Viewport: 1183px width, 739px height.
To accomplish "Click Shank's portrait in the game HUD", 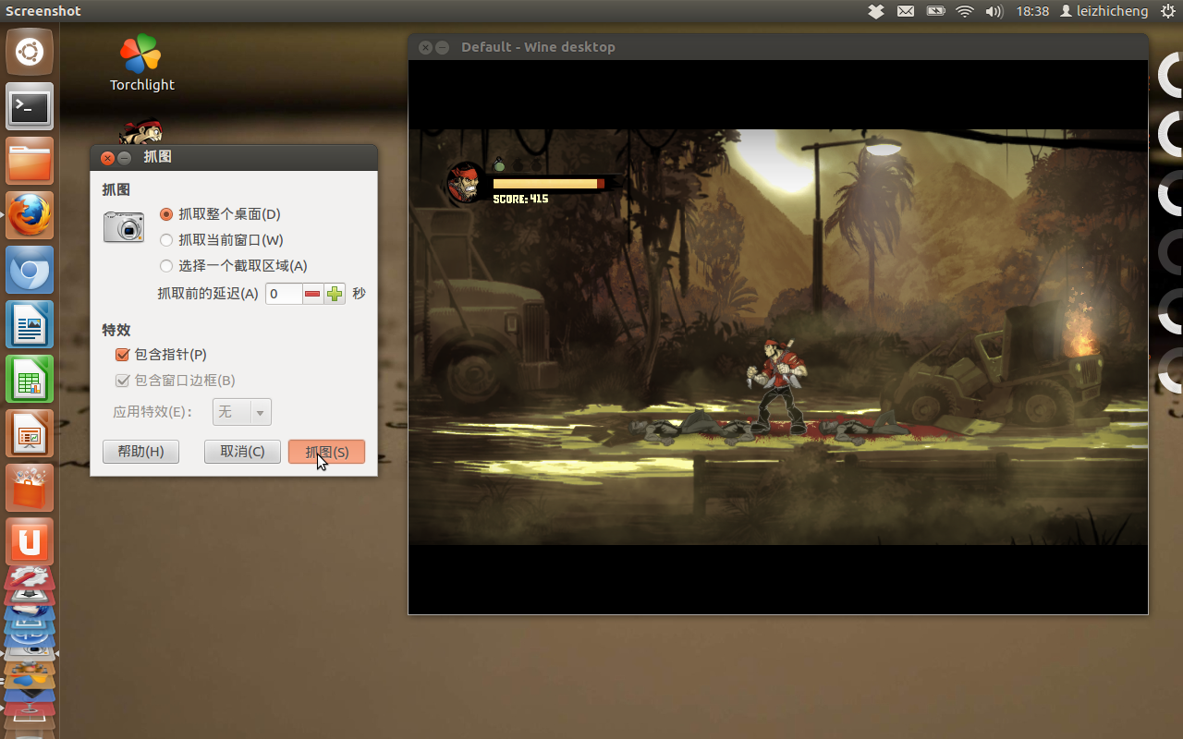I will tap(465, 183).
